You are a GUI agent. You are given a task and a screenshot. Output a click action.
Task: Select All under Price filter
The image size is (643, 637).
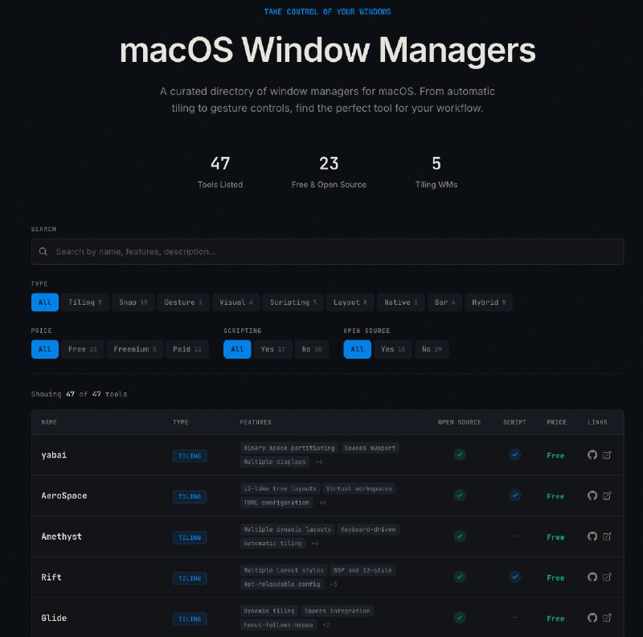point(45,349)
